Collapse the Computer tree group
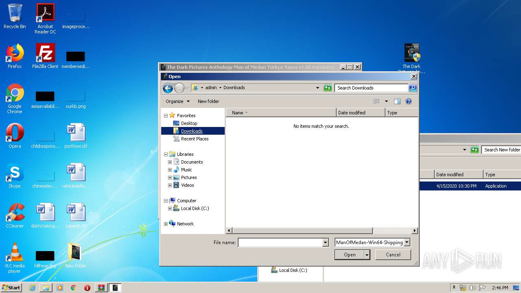 click(x=166, y=201)
